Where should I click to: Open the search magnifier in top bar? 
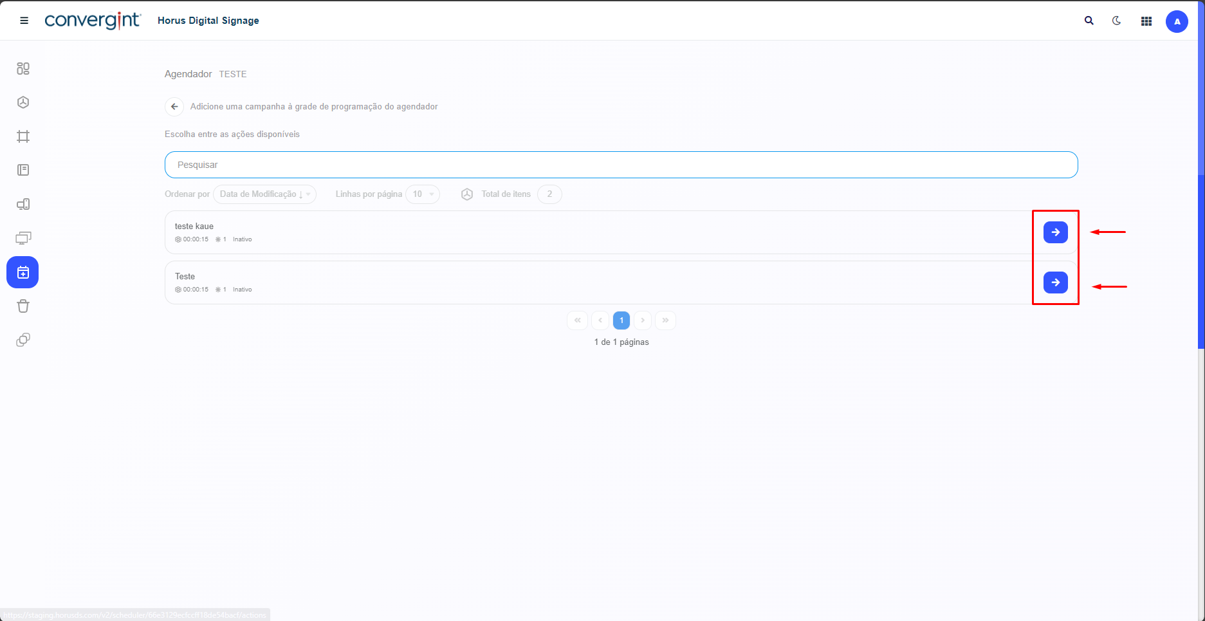[x=1089, y=21]
